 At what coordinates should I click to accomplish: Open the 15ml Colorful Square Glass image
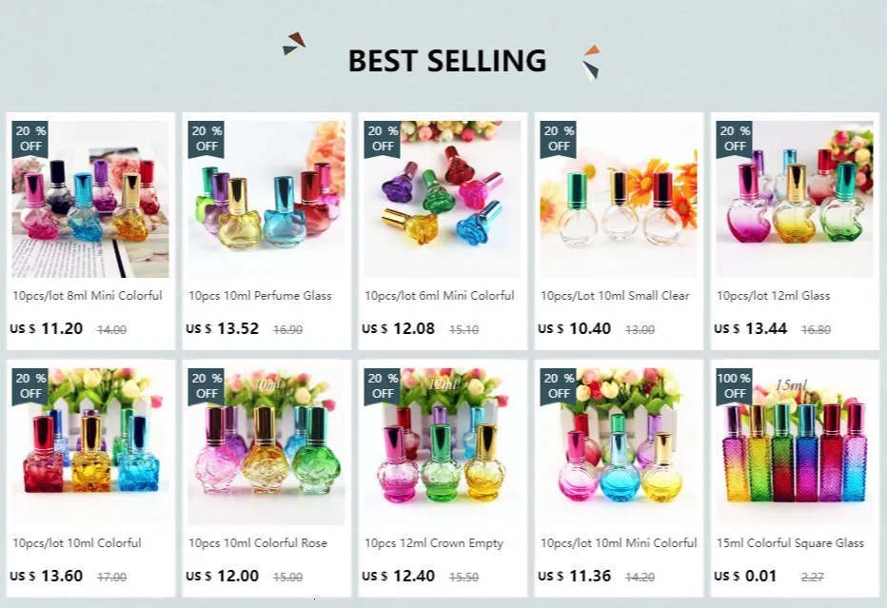pyautogui.click(x=795, y=447)
